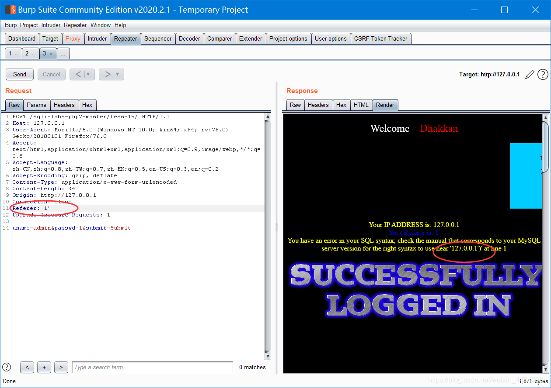Click the Target: http://127.0.0.1 label

[x=489, y=75]
